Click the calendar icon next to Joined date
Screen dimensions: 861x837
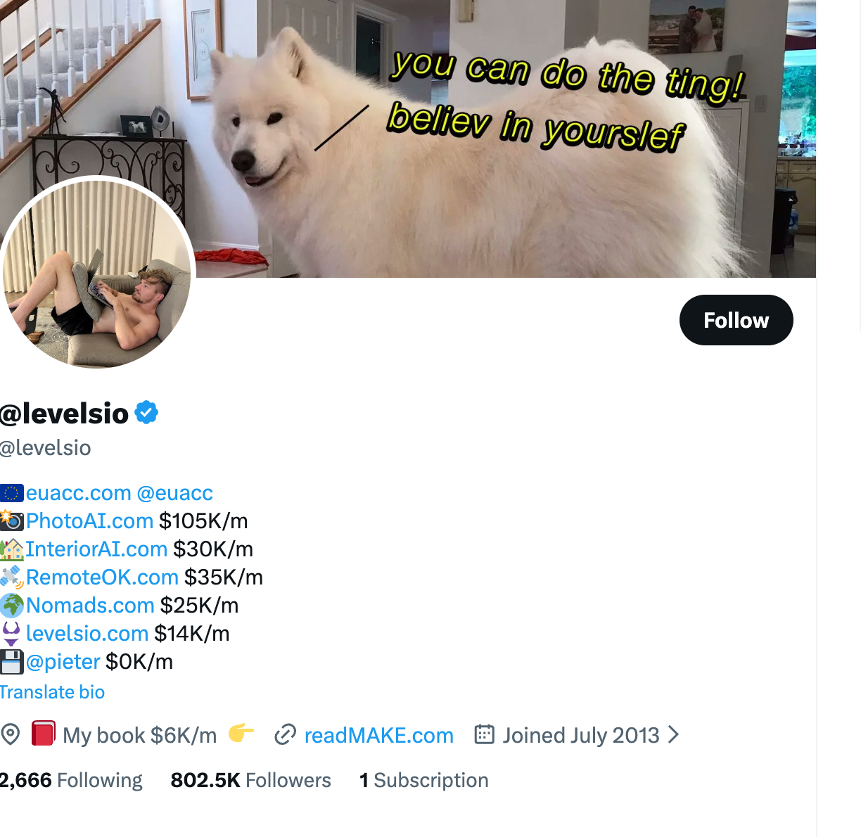[485, 734]
